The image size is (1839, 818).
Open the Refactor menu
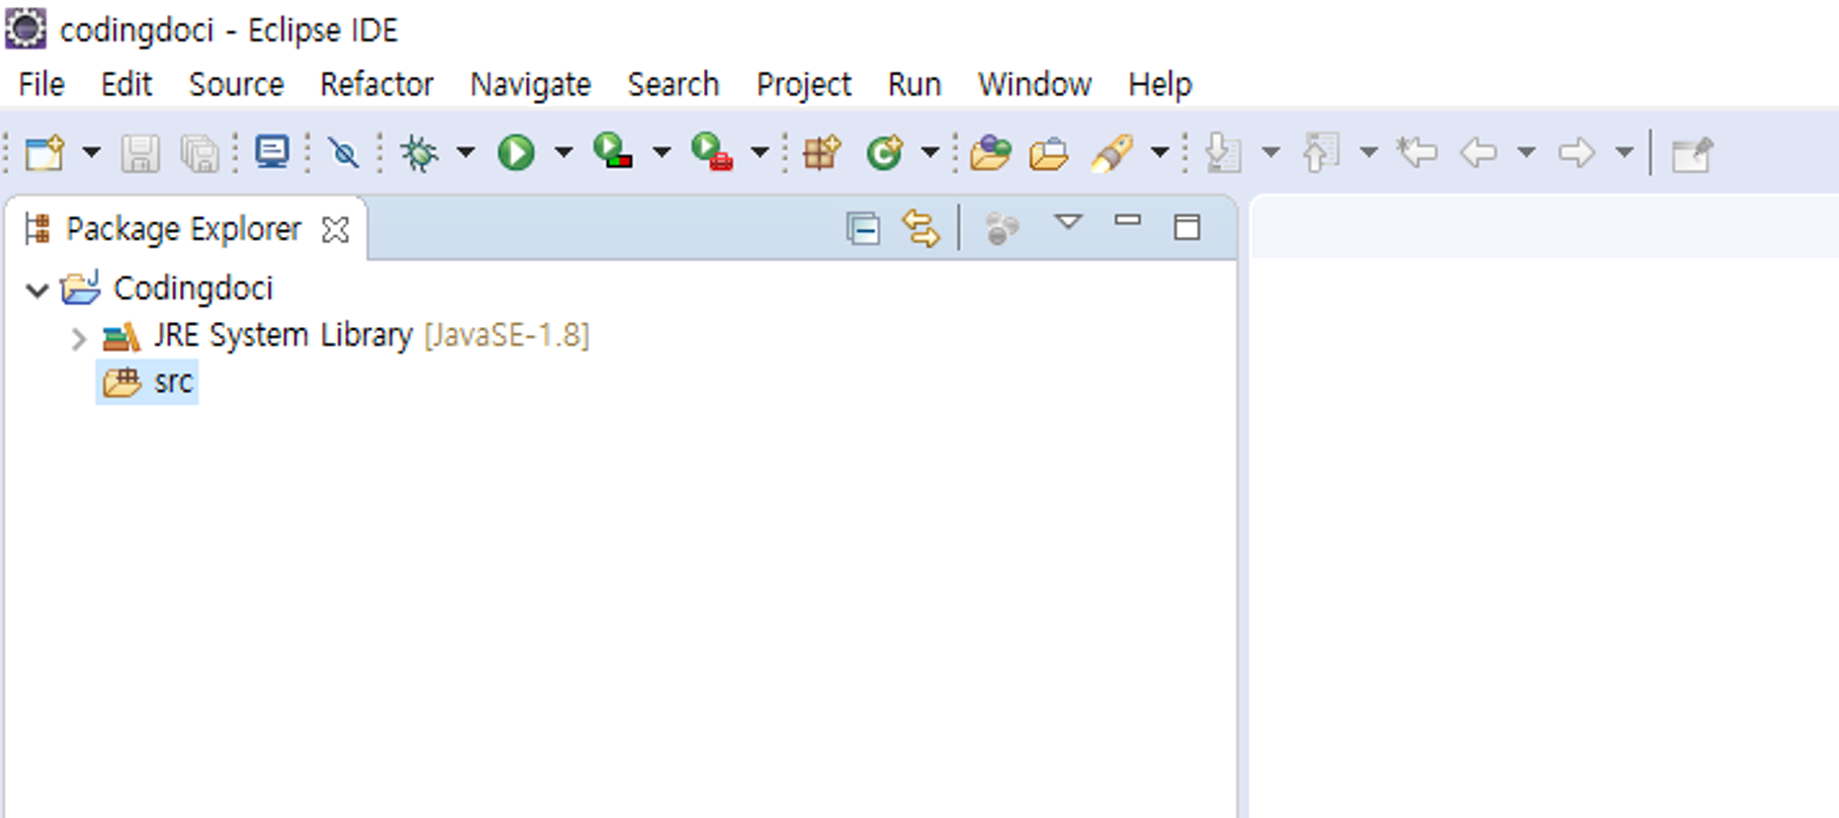coord(377,85)
